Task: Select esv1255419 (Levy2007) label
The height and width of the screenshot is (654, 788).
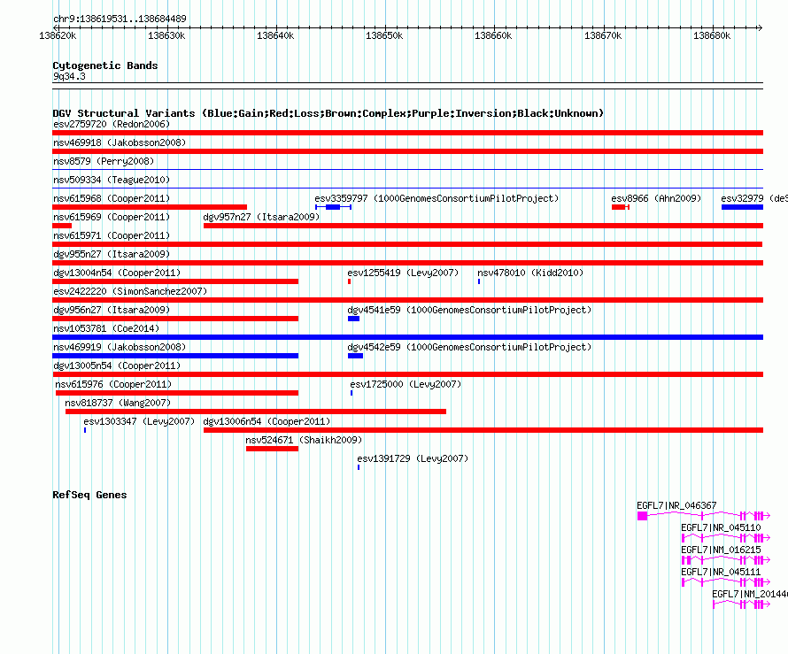Action: pyautogui.click(x=403, y=273)
